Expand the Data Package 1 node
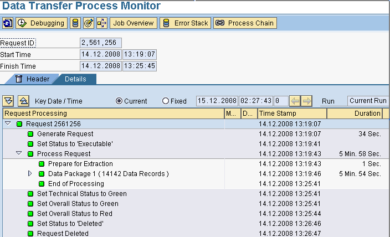Screen dimensions: 390x237 coord(30,173)
